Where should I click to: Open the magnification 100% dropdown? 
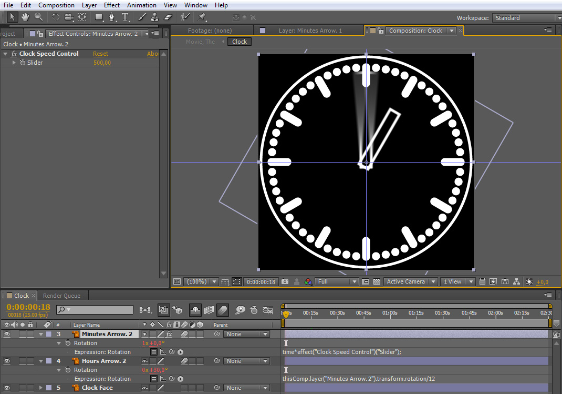[200, 281]
